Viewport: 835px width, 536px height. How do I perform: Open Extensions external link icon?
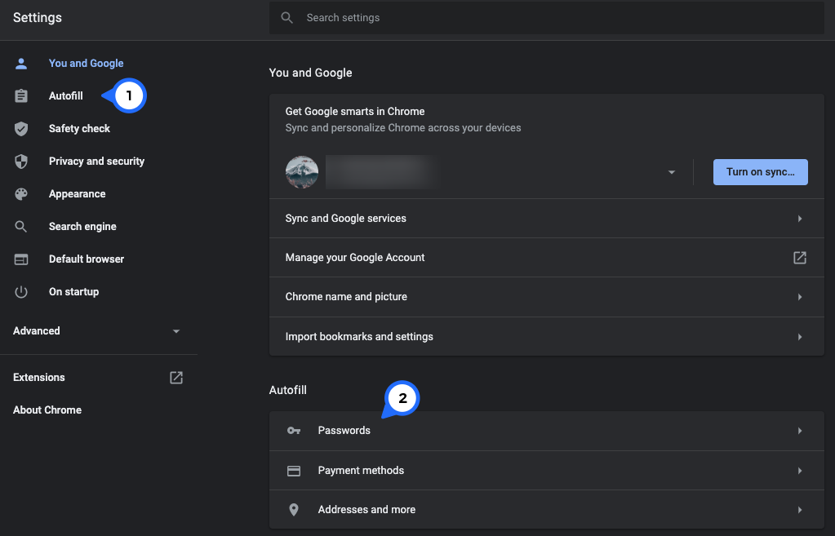point(176,378)
